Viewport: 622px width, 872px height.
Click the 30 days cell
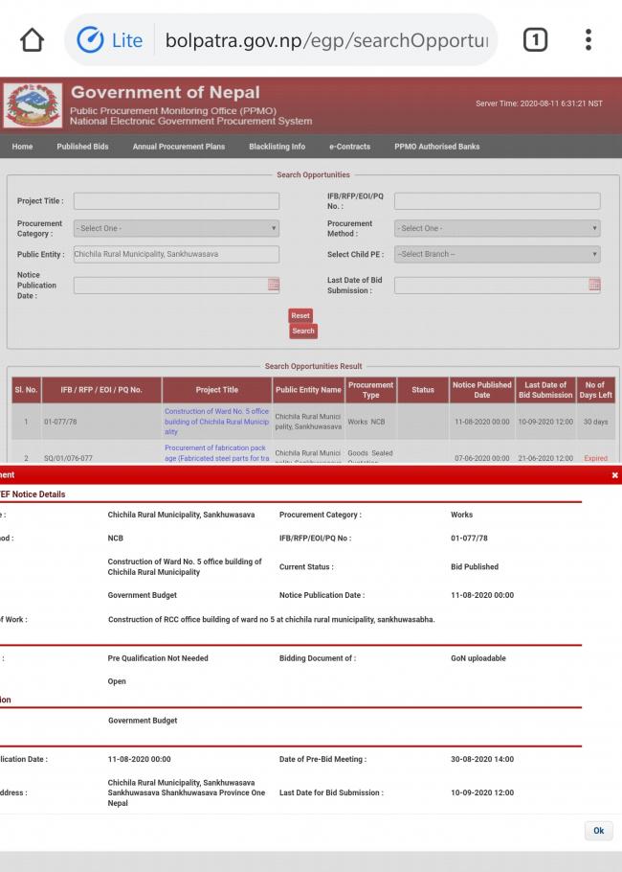click(595, 422)
